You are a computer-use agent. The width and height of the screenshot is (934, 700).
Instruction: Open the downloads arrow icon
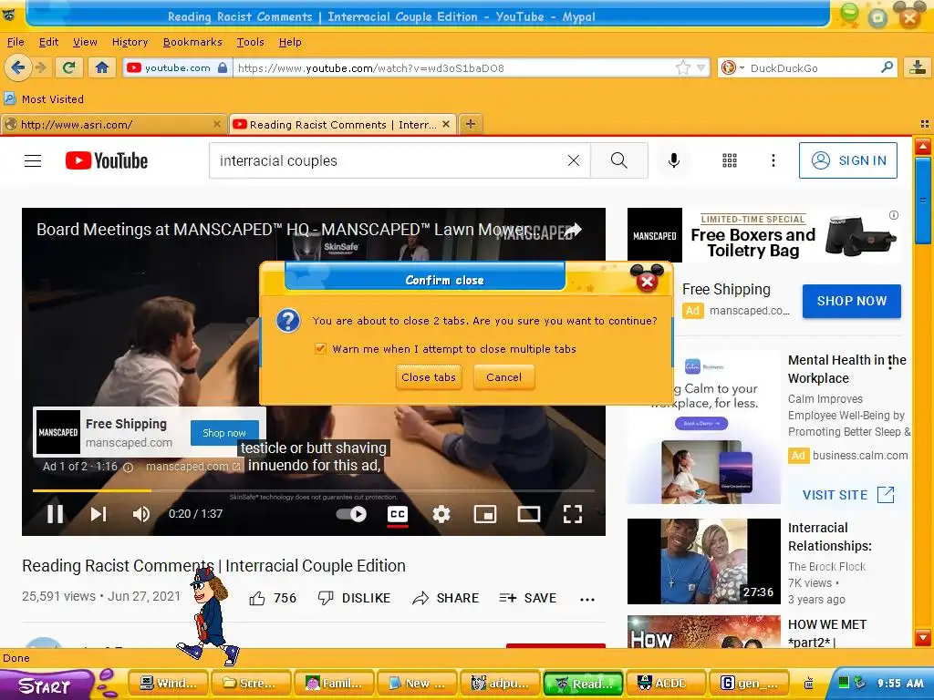pos(918,67)
